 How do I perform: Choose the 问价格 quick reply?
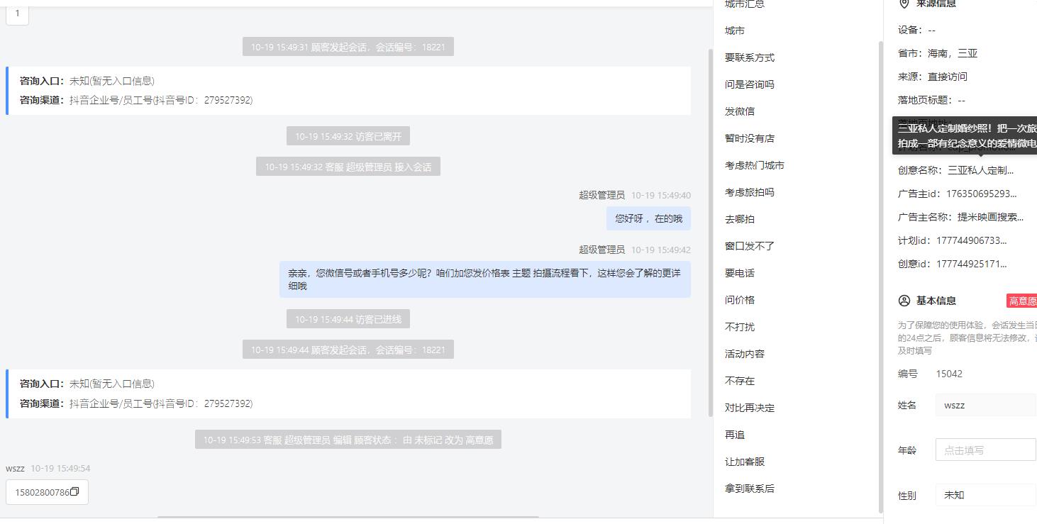[740, 300]
